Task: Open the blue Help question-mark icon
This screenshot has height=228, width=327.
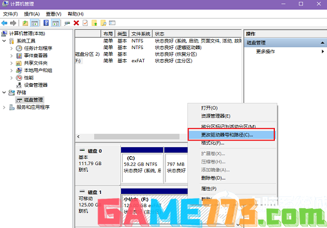Action: pos(46,23)
